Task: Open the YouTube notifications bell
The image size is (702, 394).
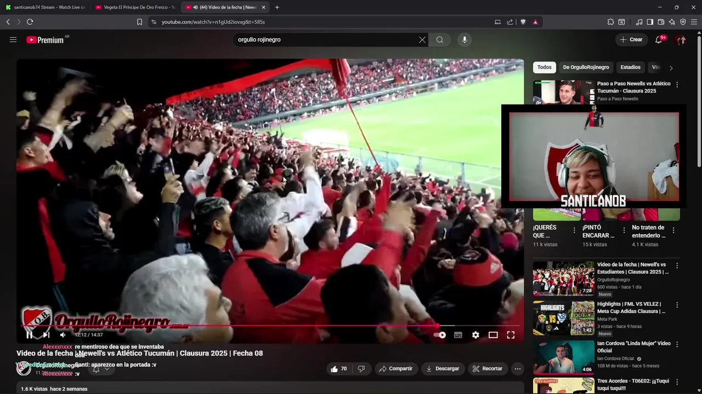Action: (659, 39)
